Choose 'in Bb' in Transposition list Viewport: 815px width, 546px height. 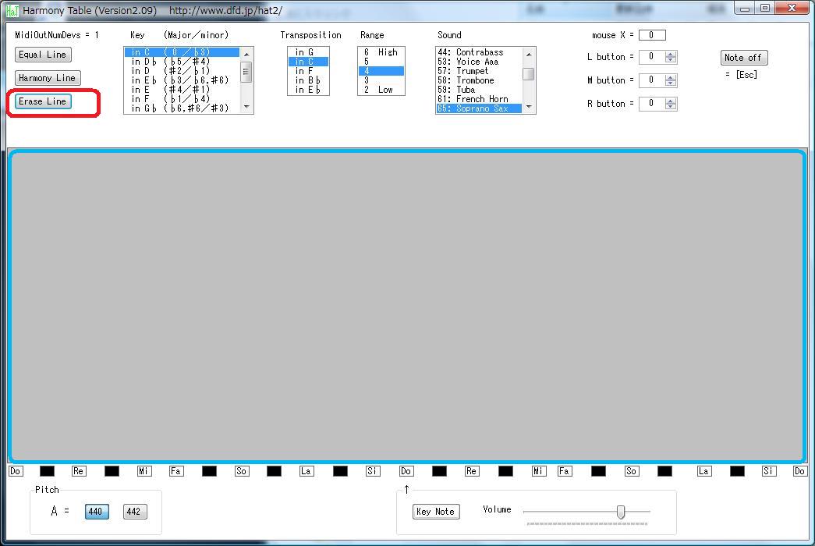coord(308,80)
